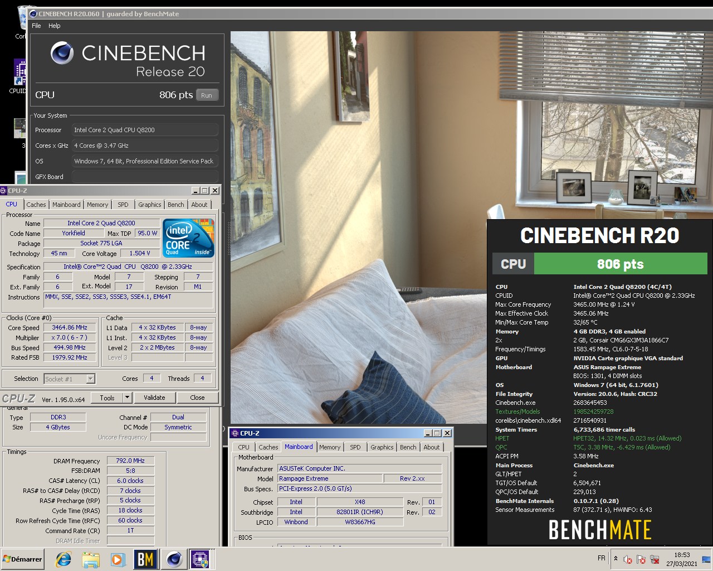Click the green 806 pts score bar in BenchMate
The image size is (713, 571).
[x=620, y=264]
